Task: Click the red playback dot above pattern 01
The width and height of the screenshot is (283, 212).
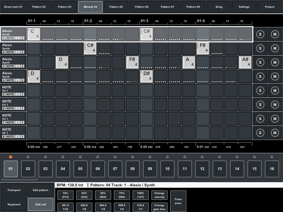Action: (11, 157)
